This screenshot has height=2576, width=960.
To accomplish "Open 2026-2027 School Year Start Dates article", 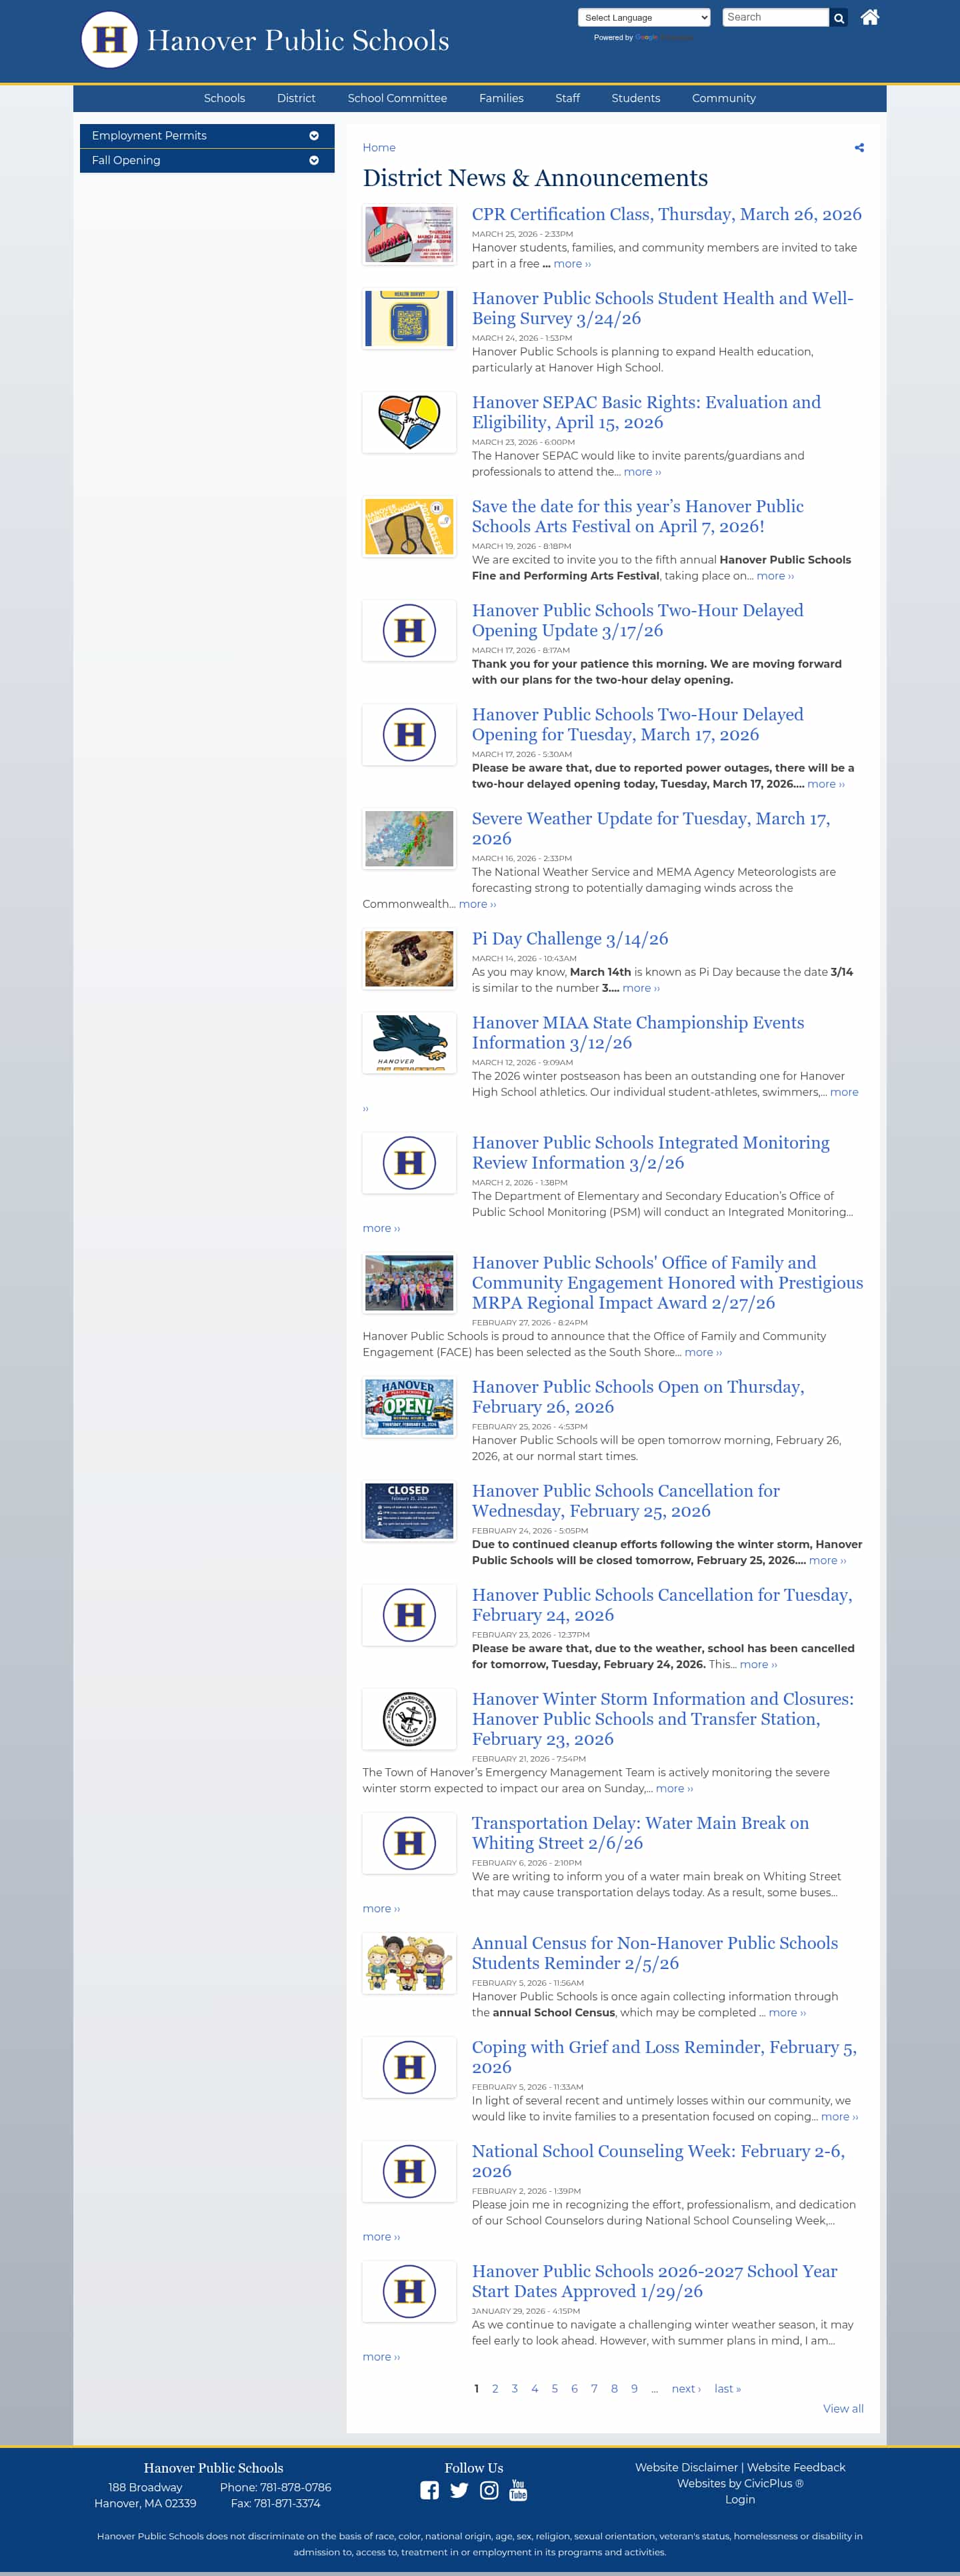I will [654, 2281].
